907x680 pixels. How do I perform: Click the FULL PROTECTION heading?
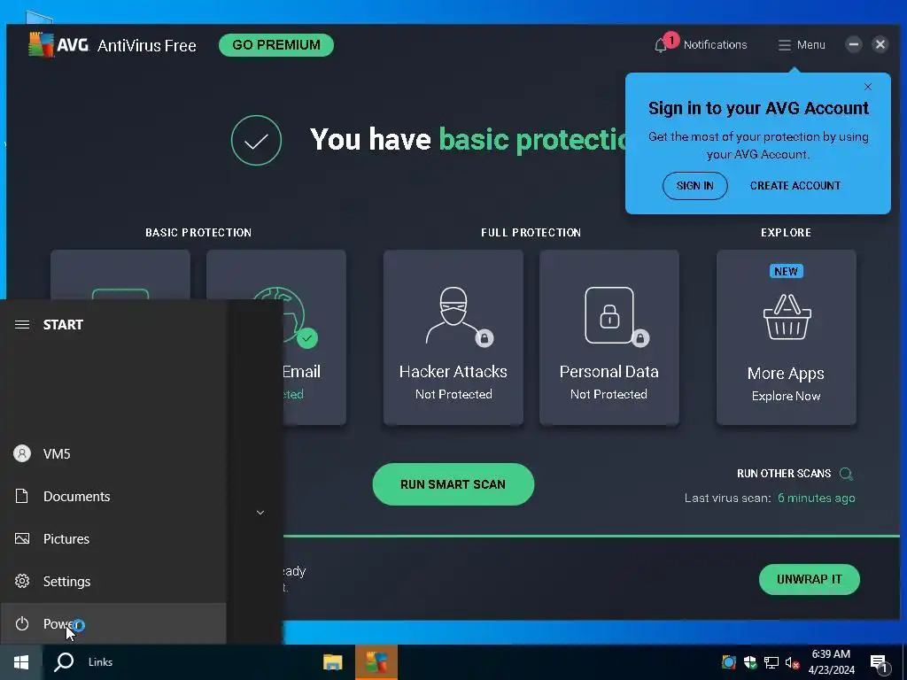(x=531, y=233)
